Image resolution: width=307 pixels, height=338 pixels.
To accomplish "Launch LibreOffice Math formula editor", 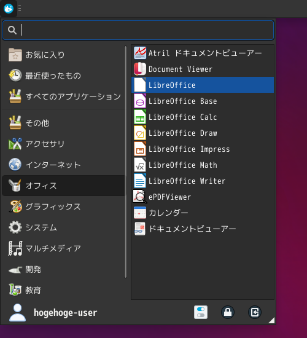I will (x=203, y=165).
